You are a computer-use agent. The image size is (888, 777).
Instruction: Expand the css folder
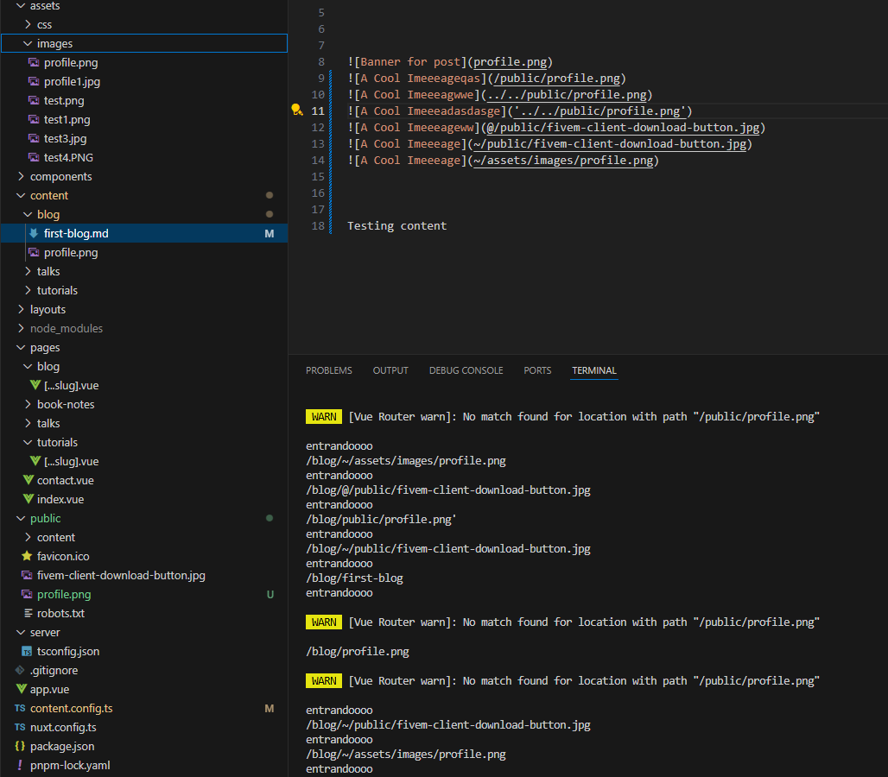point(28,24)
